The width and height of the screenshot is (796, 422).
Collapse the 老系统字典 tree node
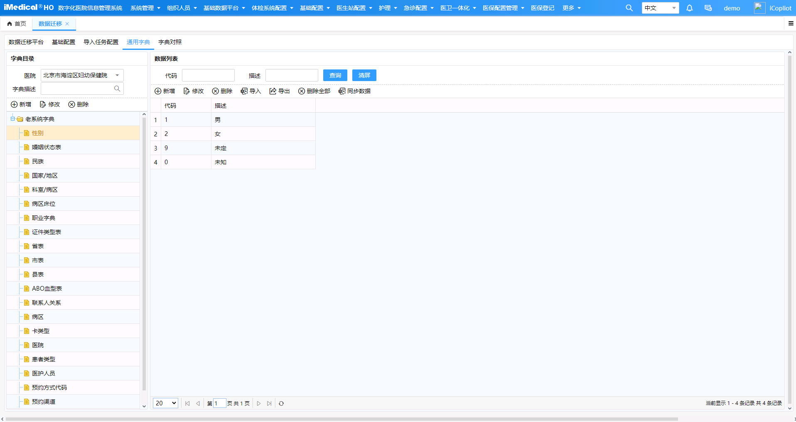pos(12,119)
